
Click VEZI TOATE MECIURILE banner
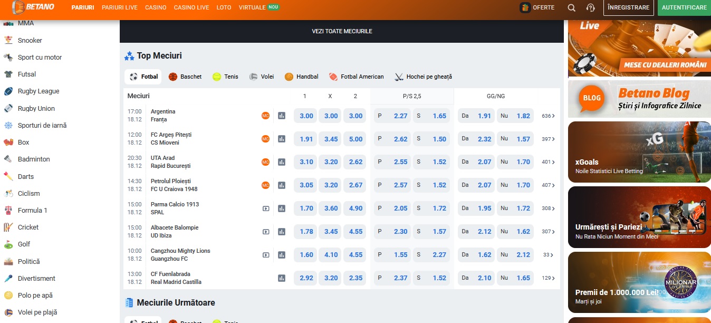pos(342,31)
